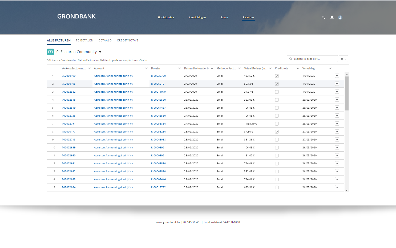Click the Facturen Community list icon
The image size is (396, 248).
(x=51, y=52)
